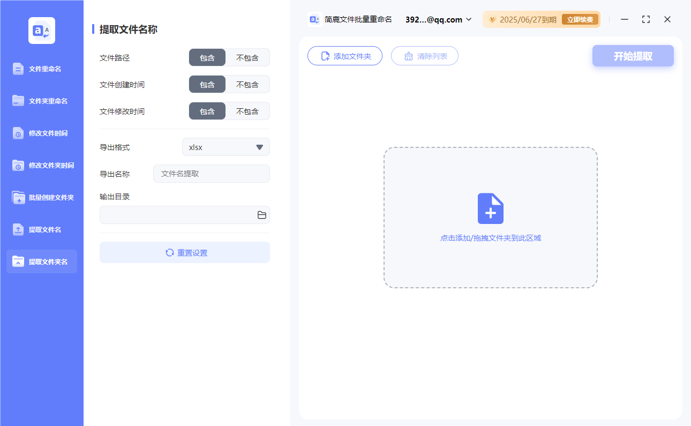The width and height of the screenshot is (691, 426).
Task: Open the 提取文件名 tool
Action: (41, 229)
